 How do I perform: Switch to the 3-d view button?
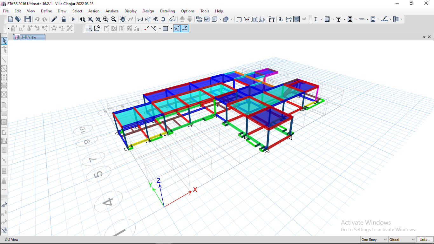click(x=140, y=19)
